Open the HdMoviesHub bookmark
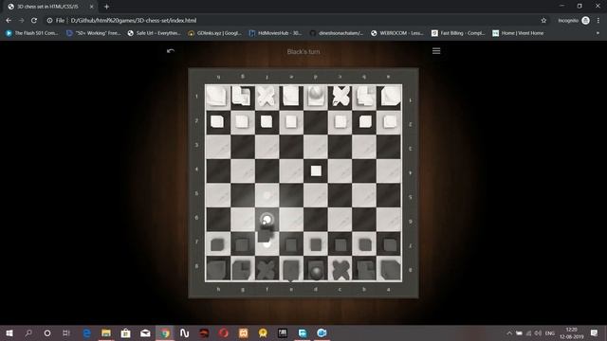 click(275, 33)
